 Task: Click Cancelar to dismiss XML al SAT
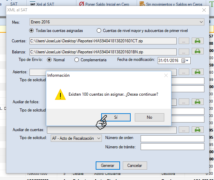pyautogui.click(x=135, y=165)
